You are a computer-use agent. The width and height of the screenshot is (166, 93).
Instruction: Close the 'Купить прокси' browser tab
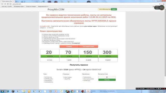coord(13,1)
